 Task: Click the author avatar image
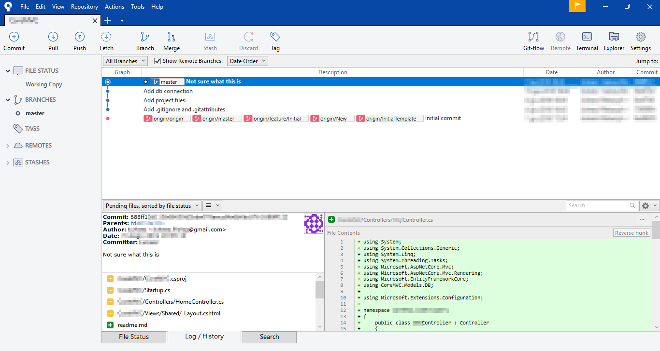coord(314,224)
